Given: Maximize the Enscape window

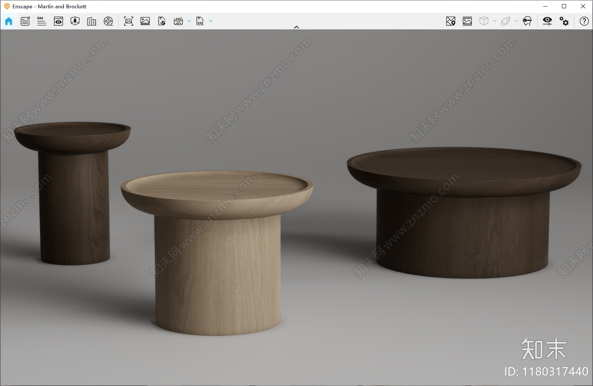Looking at the screenshot, I should (x=564, y=6).
